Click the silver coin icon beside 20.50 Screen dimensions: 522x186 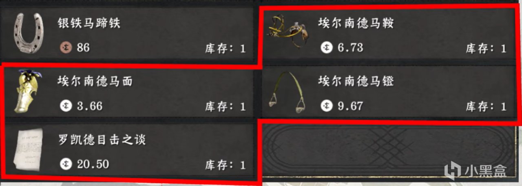65,164
